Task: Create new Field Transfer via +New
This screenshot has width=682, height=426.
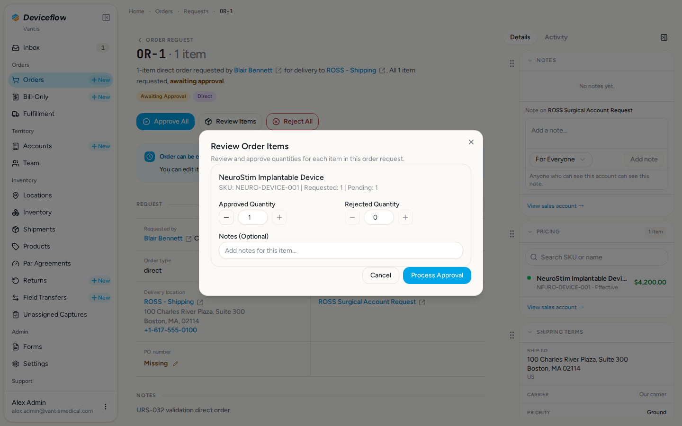Action: (101, 298)
